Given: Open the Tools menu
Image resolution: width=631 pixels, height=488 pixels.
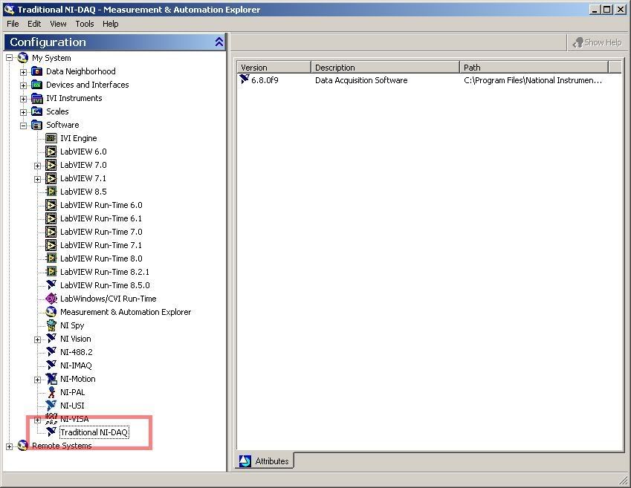Looking at the screenshot, I should point(85,24).
